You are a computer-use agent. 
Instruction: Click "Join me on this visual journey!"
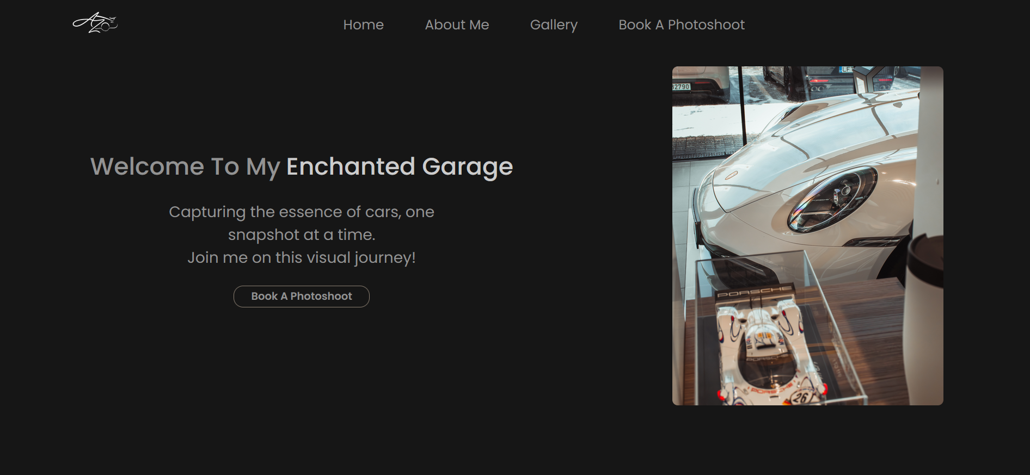301,257
